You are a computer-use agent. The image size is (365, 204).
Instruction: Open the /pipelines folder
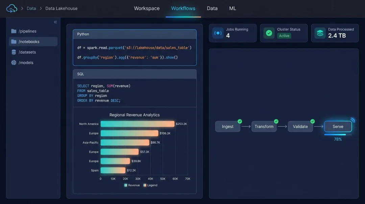coord(33,31)
